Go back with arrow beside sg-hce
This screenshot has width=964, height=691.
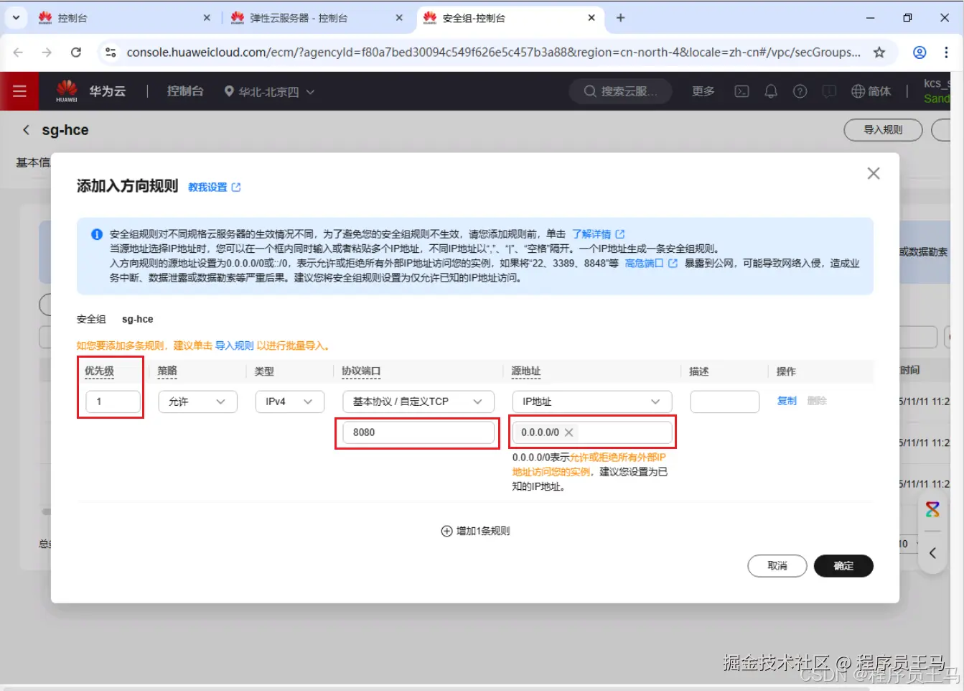[x=27, y=130]
